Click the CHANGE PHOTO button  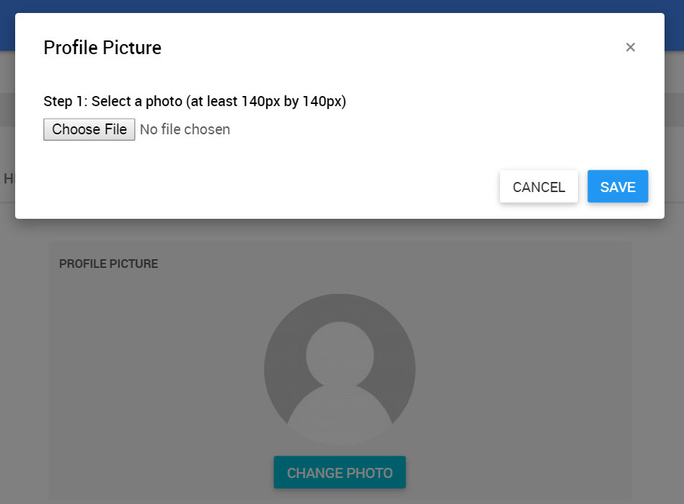tap(340, 473)
